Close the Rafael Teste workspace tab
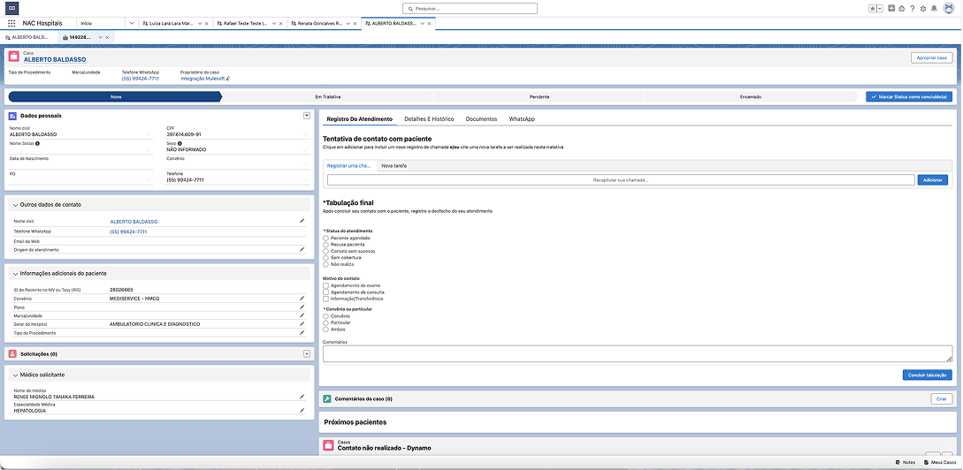The width and height of the screenshot is (963, 470). pyautogui.click(x=280, y=23)
